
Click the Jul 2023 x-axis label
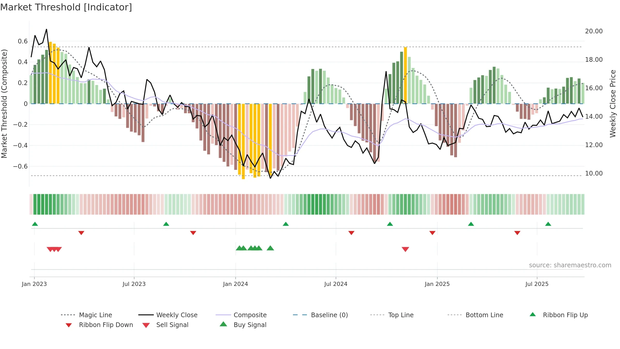(134, 284)
